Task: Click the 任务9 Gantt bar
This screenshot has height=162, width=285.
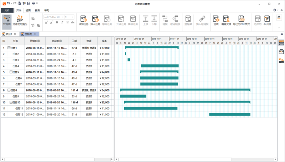Action: click(x=133, y=96)
